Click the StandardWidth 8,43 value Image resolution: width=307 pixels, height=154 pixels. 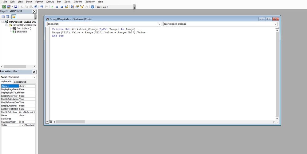pos(27,122)
